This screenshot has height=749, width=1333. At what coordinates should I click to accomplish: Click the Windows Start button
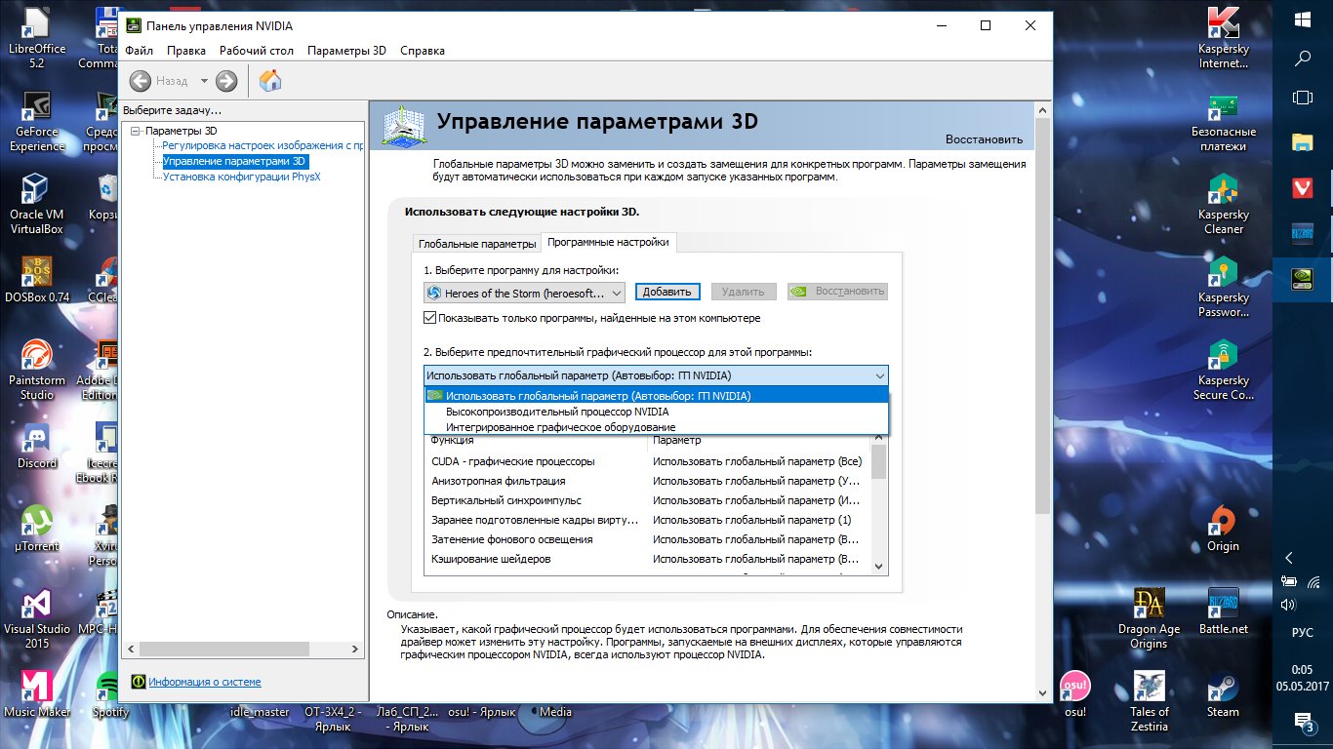[1302, 19]
